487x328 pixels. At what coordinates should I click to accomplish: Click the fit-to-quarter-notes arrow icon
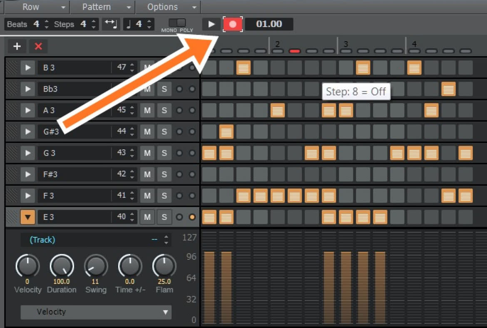[x=111, y=24]
